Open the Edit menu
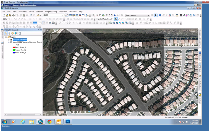The height and width of the screenshot is (132, 210). point(9,12)
